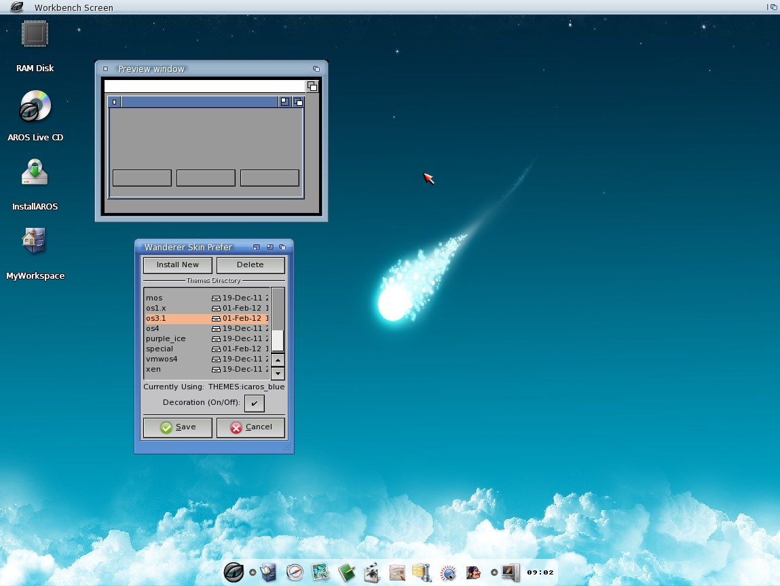780x586 pixels.
Task: Open the clapperboard media player in dock
Action: [x=371, y=572]
